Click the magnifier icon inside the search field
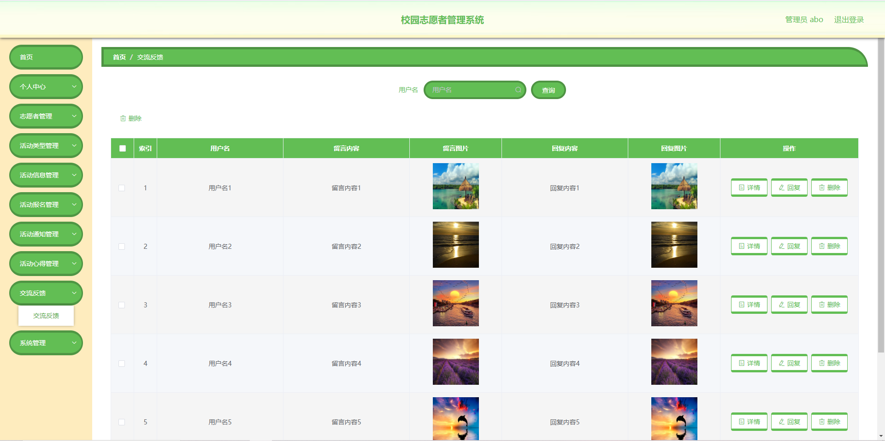Viewport: 885px width, 441px height. 518,90
